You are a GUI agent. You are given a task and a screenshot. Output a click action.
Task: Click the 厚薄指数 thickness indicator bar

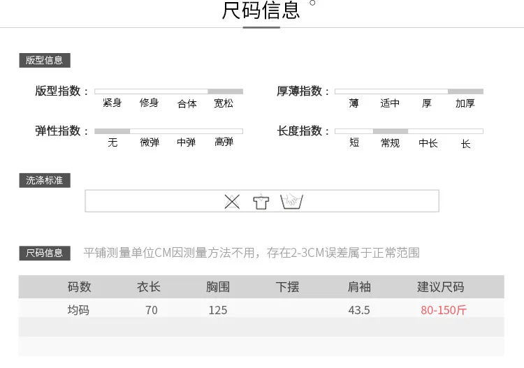(x=409, y=91)
